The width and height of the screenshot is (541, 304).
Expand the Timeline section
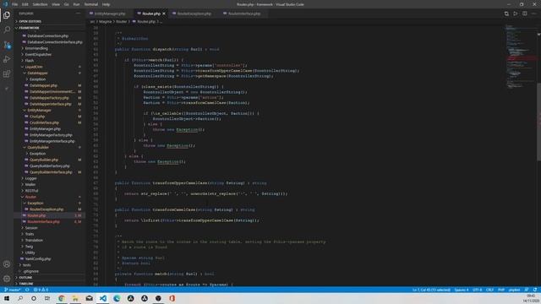(x=26, y=284)
